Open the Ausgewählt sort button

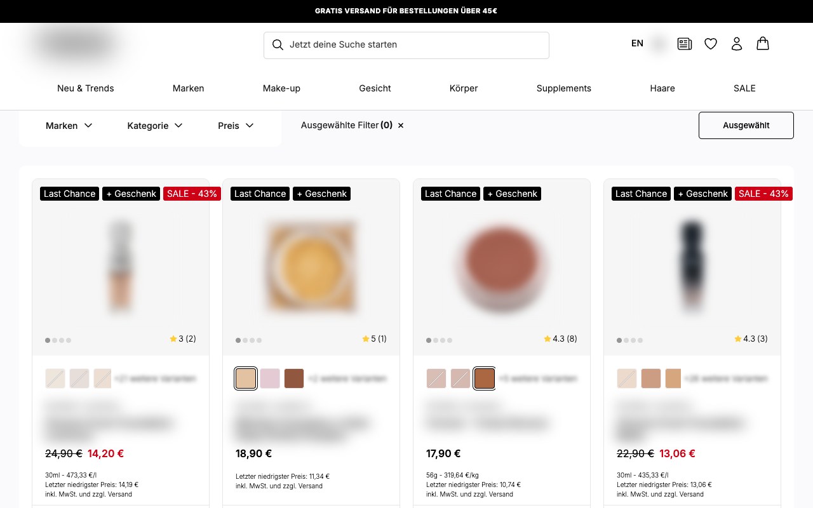(746, 125)
